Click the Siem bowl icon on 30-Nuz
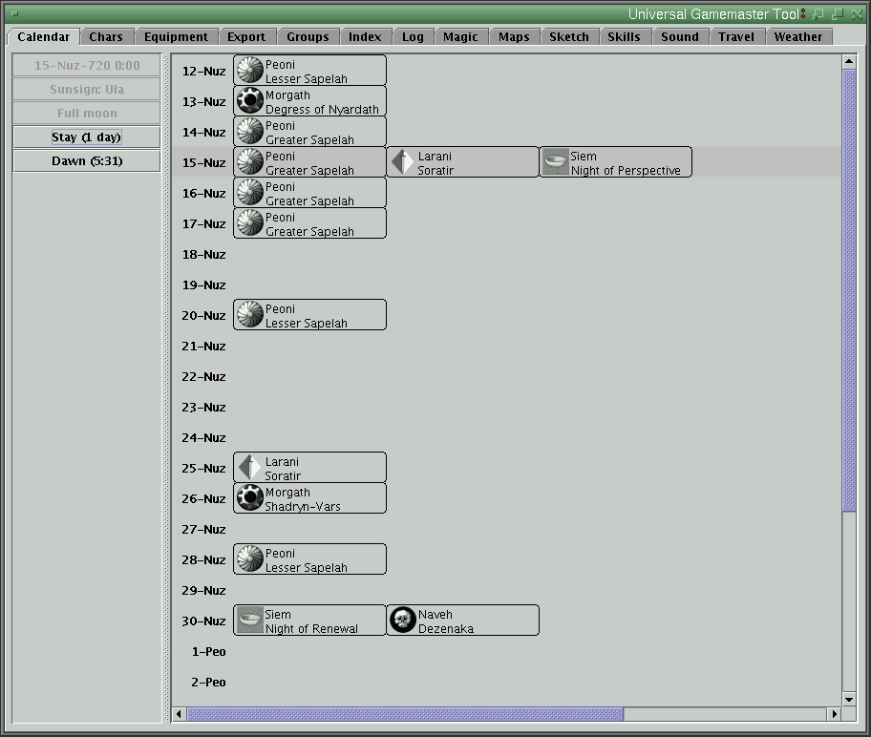 (250, 620)
